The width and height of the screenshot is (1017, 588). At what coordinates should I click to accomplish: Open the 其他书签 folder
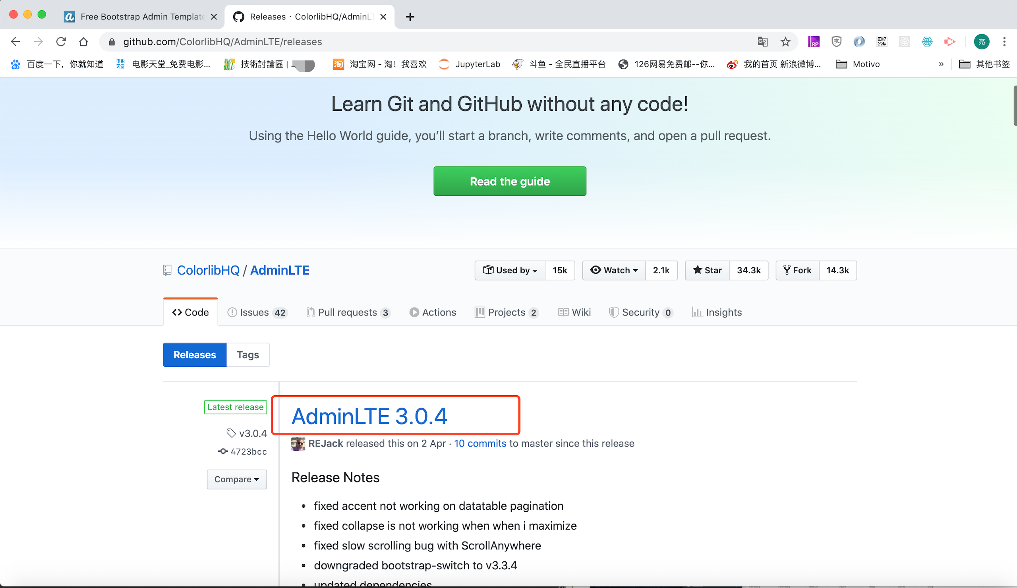click(x=984, y=64)
